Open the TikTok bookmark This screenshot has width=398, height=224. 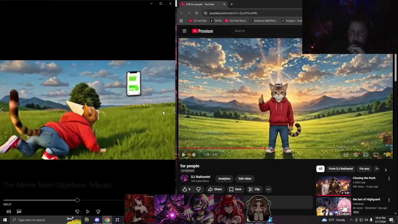pyautogui.click(x=216, y=21)
